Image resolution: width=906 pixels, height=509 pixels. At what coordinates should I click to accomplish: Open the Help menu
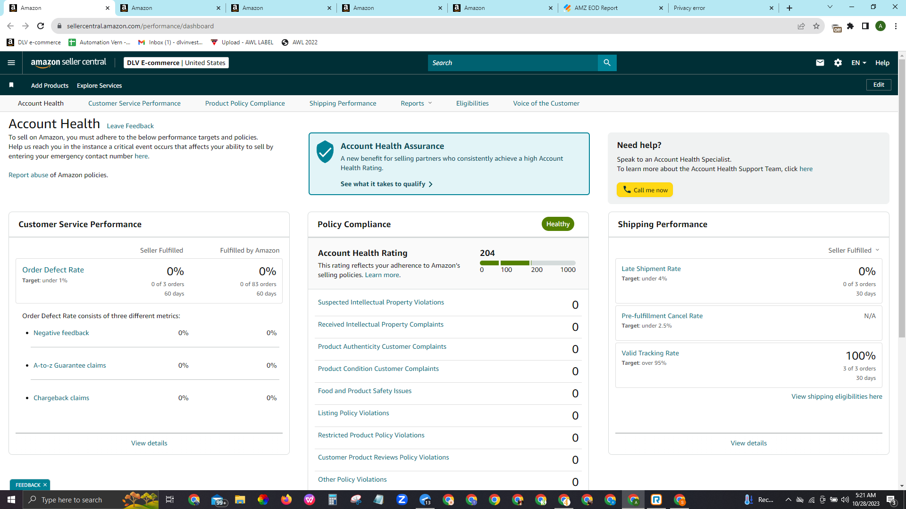pyautogui.click(x=882, y=63)
